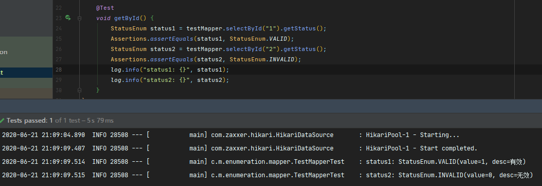The height and width of the screenshot is (186, 542).
Task: Select the highlighted tree item in left panel
Action: [26, 73]
